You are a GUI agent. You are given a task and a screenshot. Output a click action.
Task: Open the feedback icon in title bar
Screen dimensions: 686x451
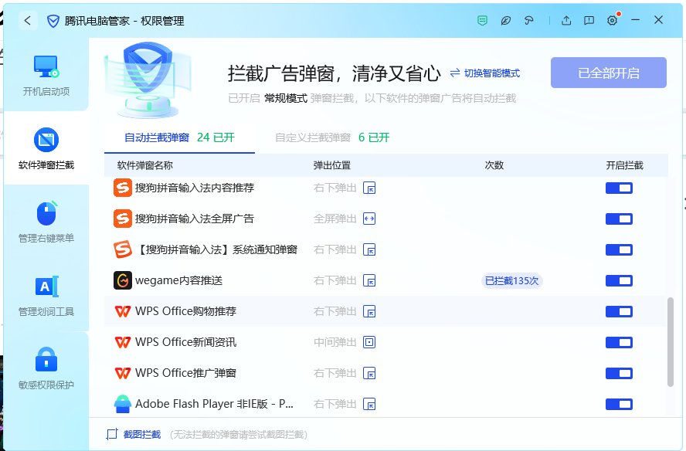[x=589, y=21]
